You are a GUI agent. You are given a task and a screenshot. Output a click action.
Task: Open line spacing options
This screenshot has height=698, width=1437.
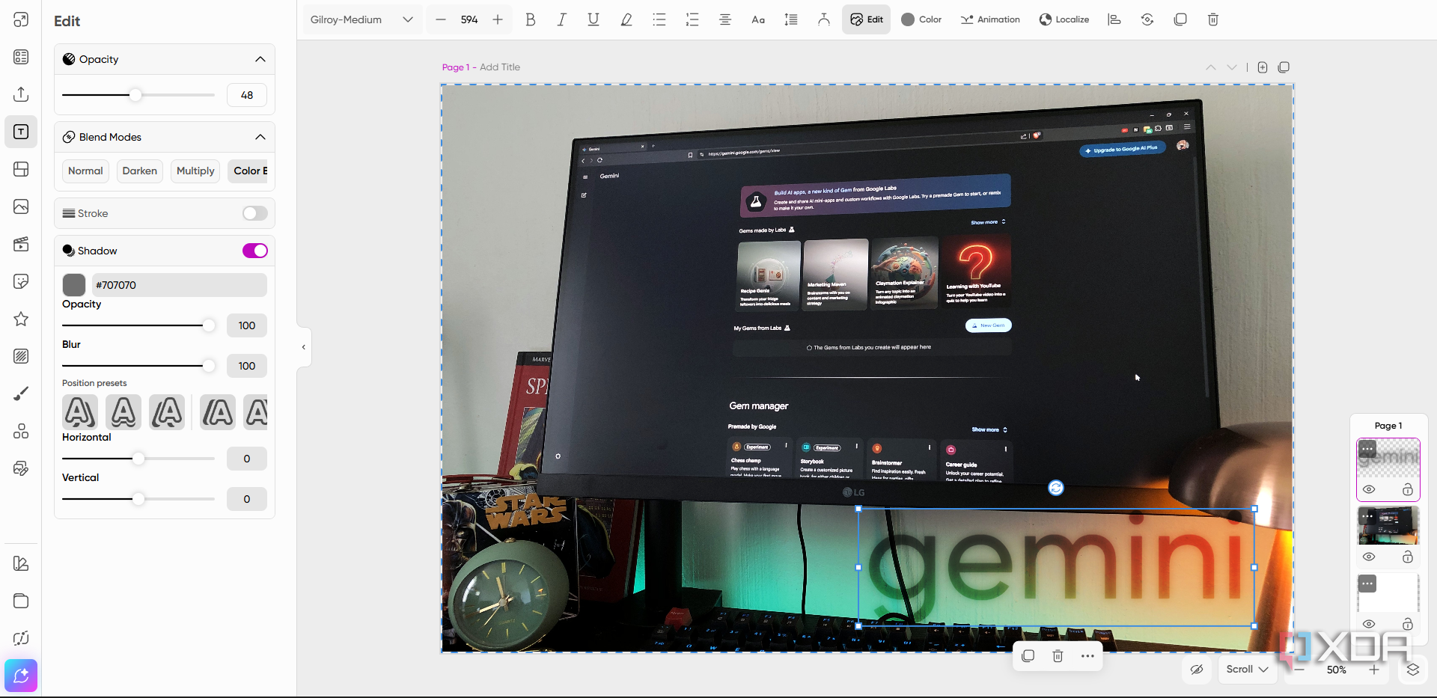click(791, 19)
